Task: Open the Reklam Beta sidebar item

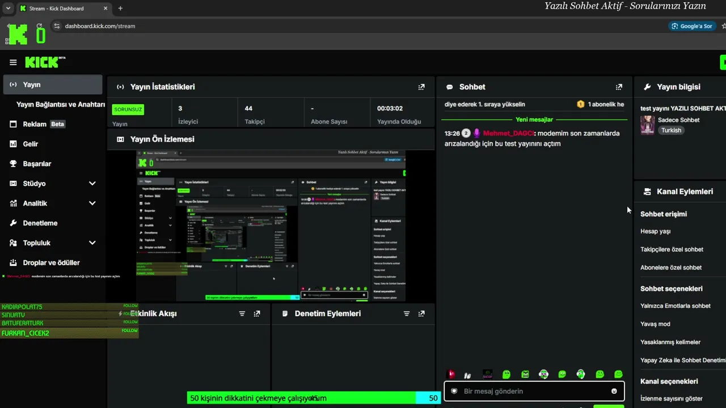Action: 52,124
